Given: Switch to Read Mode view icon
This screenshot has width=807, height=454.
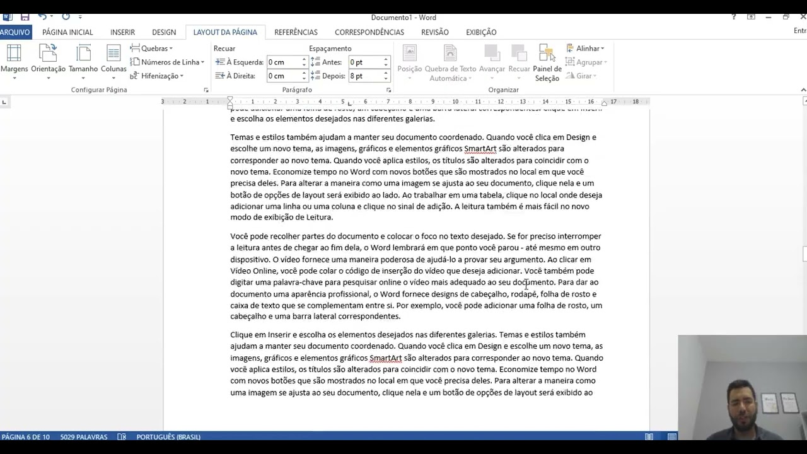Looking at the screenshot, I should (x=649, y=436).
